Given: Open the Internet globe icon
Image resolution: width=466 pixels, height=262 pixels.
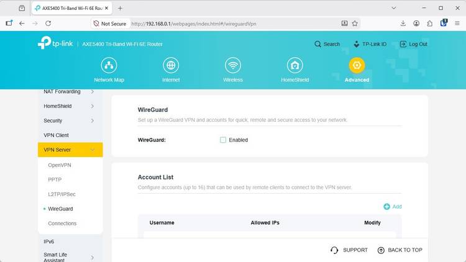Looking at the screenshot, I should pos(171,65).
